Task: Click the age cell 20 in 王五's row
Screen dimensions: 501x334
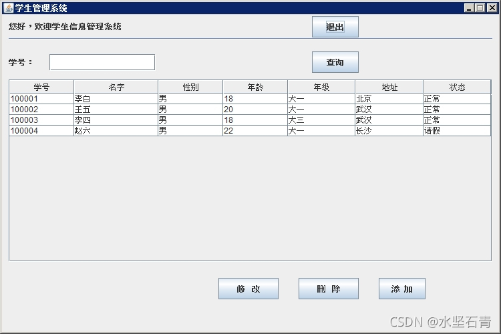Action: [255, 110]
